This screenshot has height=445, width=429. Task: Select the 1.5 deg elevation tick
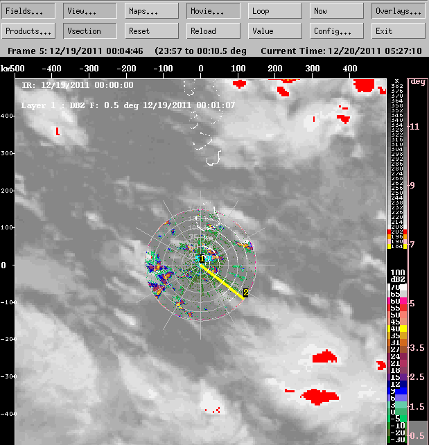(x=417, y=406)
